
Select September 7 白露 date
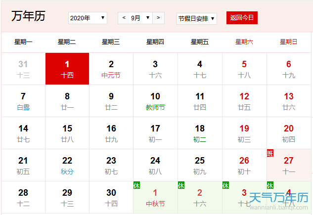tap(23, 101)
